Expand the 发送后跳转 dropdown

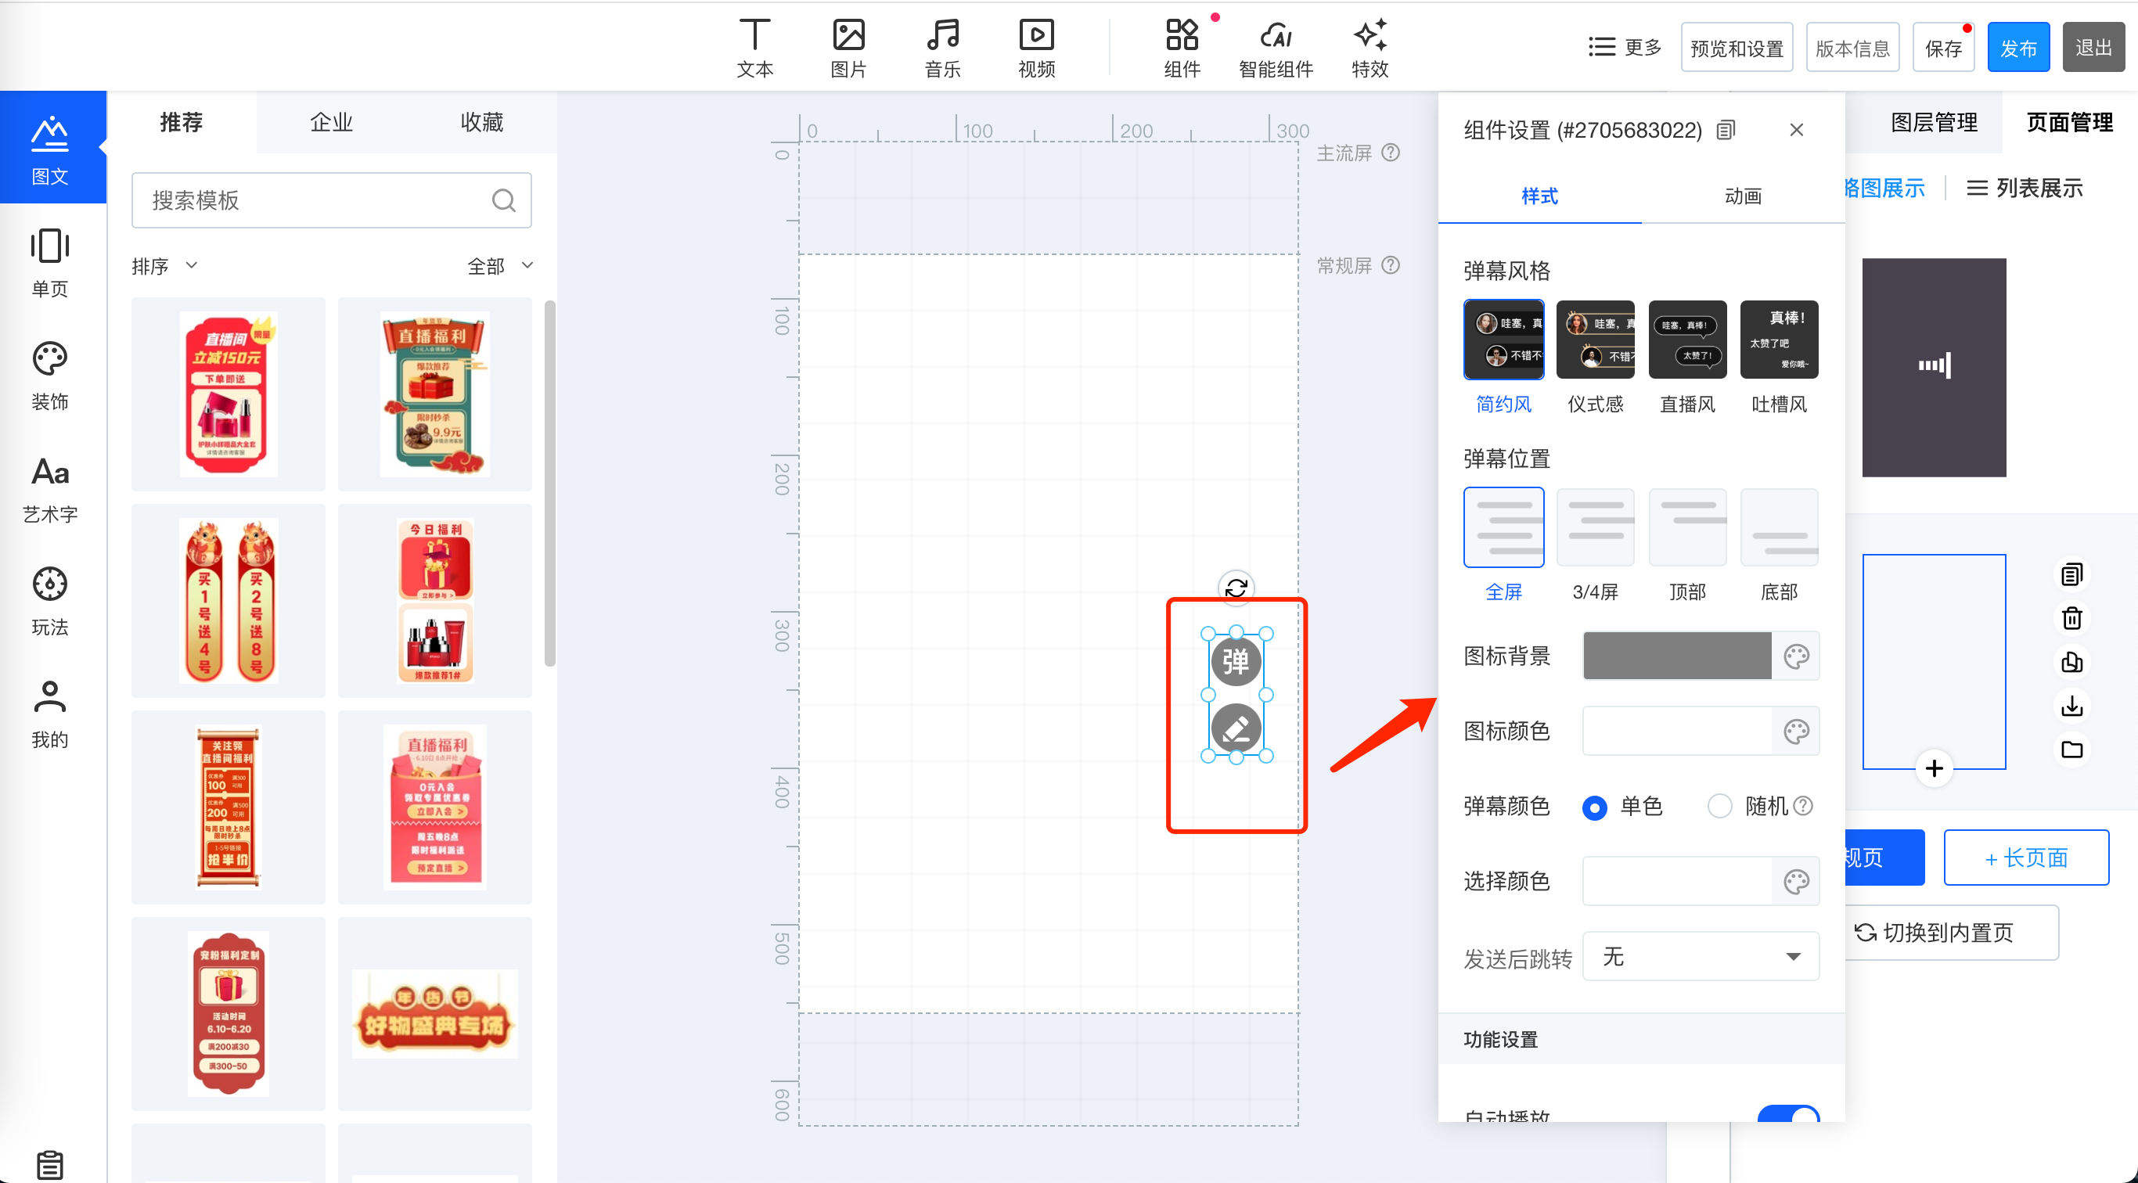1701,957
